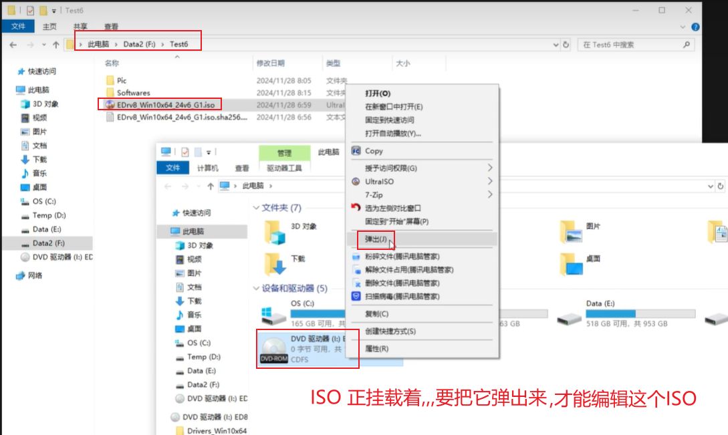Switch to the 驱动器工具 ribbon tab
Screen dimensions: 728x435
[284, 168]
